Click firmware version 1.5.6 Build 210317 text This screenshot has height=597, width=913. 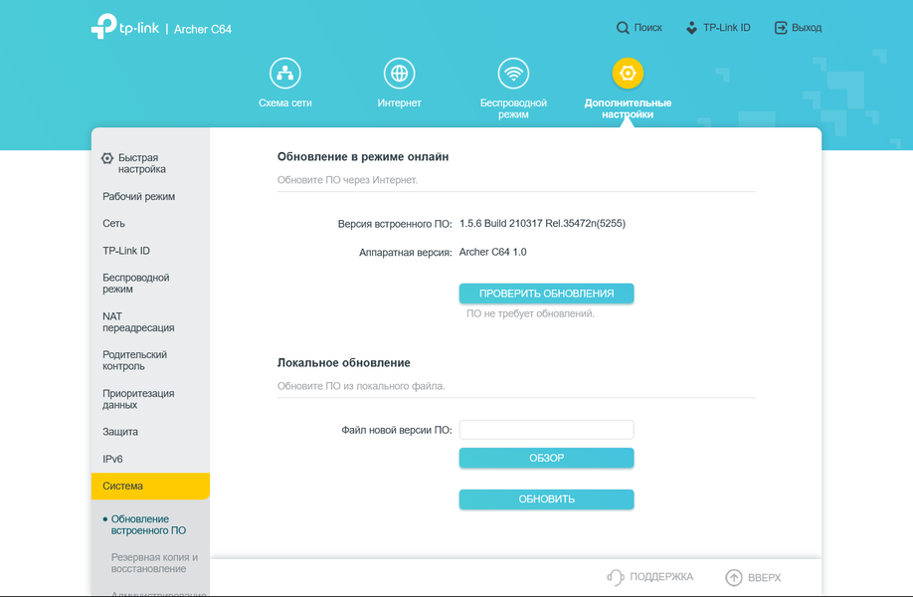tap(542, 224)
